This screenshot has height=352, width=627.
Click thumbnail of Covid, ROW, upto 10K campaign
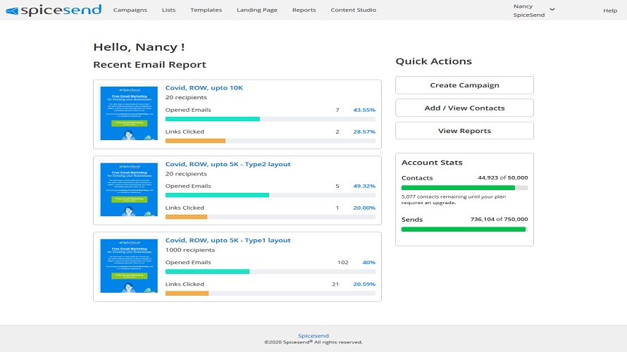129,113
